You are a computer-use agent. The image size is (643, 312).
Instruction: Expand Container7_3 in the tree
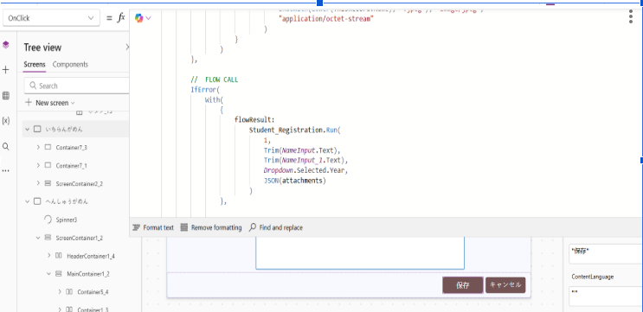(38, 148)
